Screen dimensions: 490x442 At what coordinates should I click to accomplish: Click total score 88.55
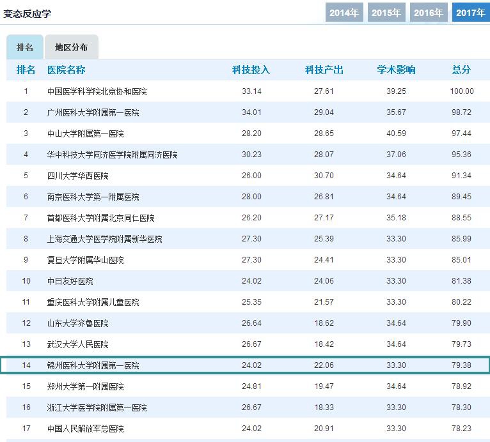point(462,218)
